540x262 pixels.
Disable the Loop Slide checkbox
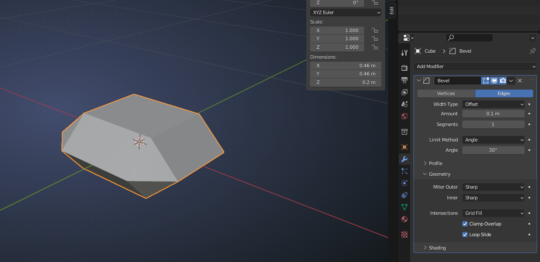(x=465, y=235)
